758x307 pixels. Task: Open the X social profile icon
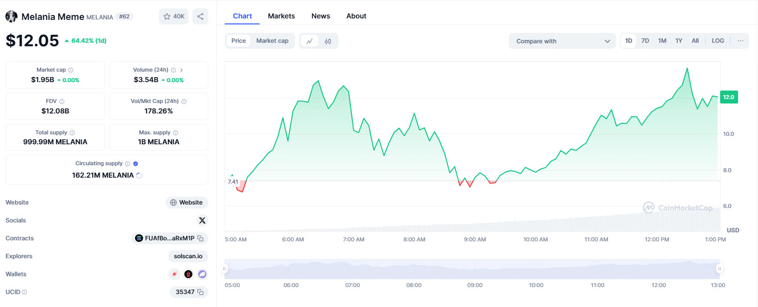coord(202,220)
